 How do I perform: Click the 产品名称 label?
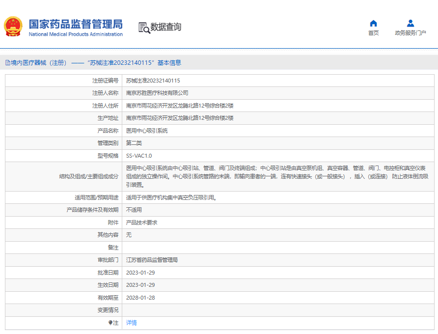click(108, 131)
